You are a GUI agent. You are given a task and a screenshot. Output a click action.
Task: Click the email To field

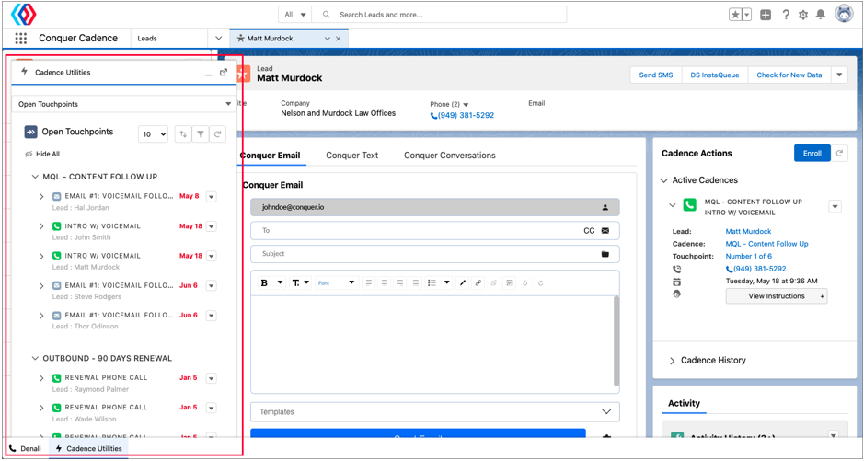(434, 231)
